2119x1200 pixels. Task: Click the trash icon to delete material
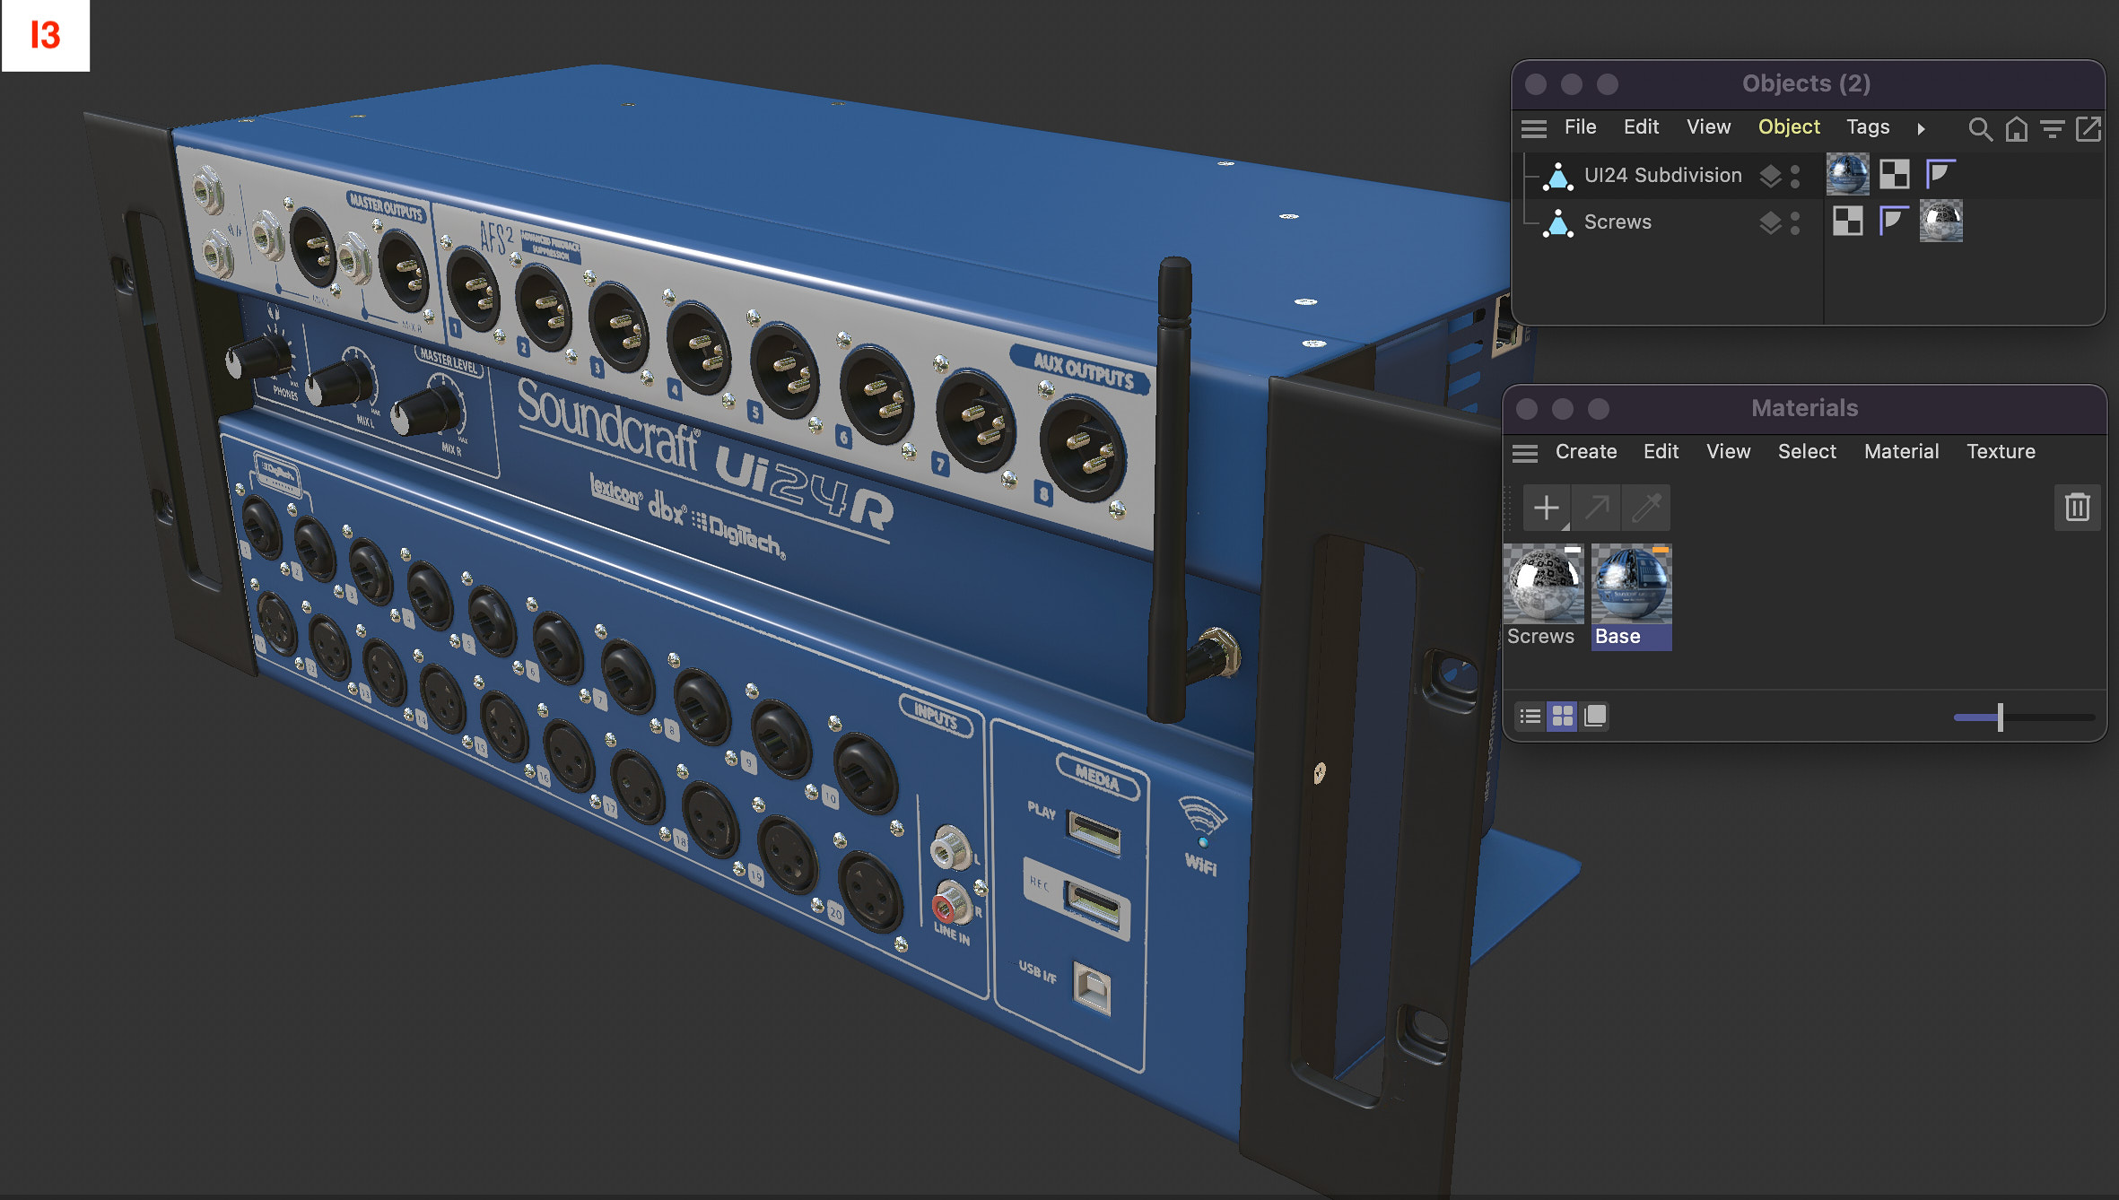pos(2078,509)
